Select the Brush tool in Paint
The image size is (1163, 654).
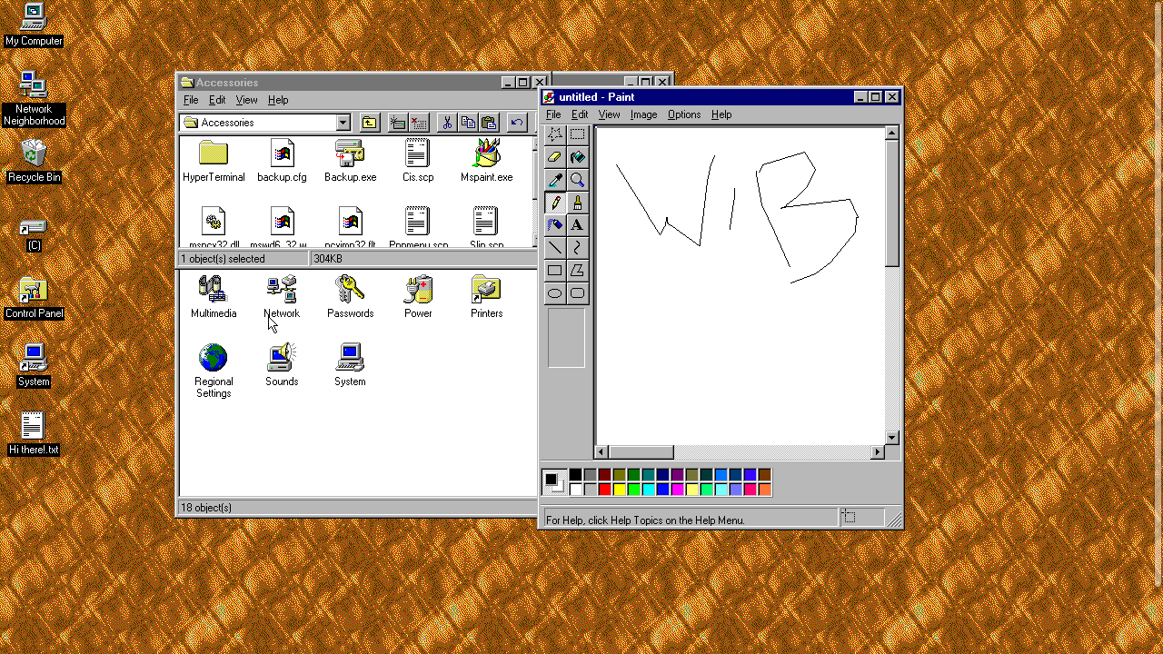[577, 203]
